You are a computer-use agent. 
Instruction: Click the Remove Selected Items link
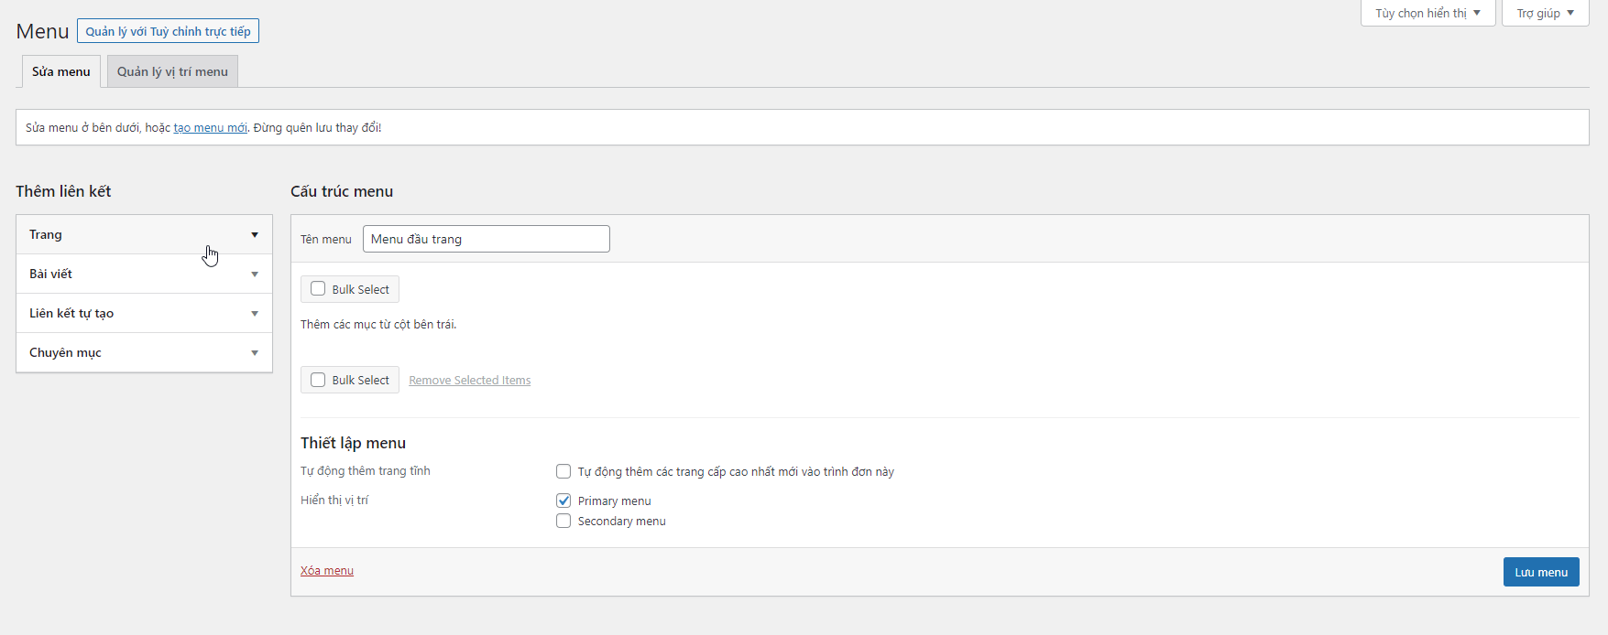(469, 381)
